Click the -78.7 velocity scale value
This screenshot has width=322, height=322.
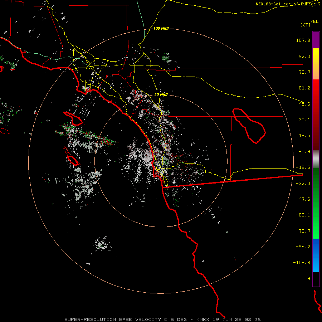point(303,231)
